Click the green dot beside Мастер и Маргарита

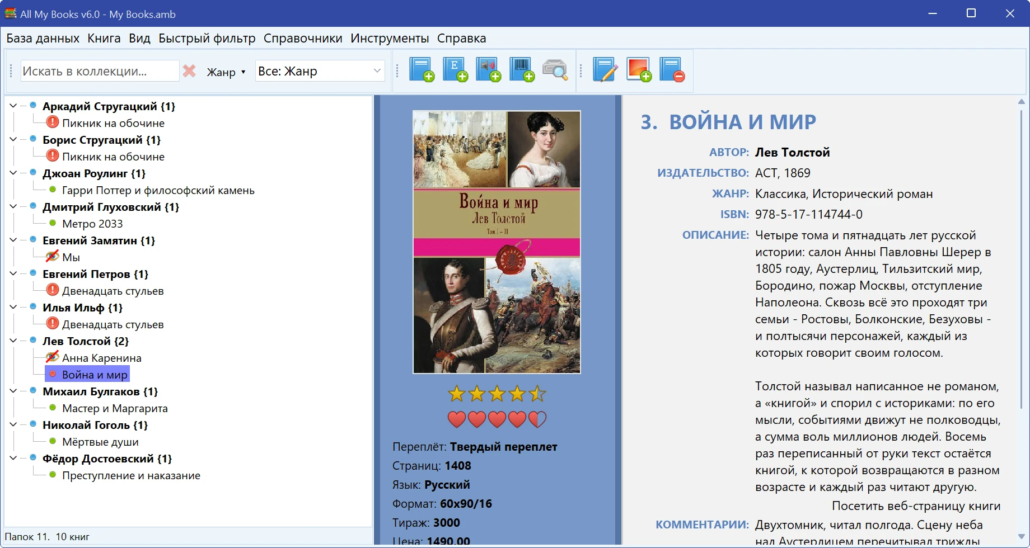tap(53, 408)
